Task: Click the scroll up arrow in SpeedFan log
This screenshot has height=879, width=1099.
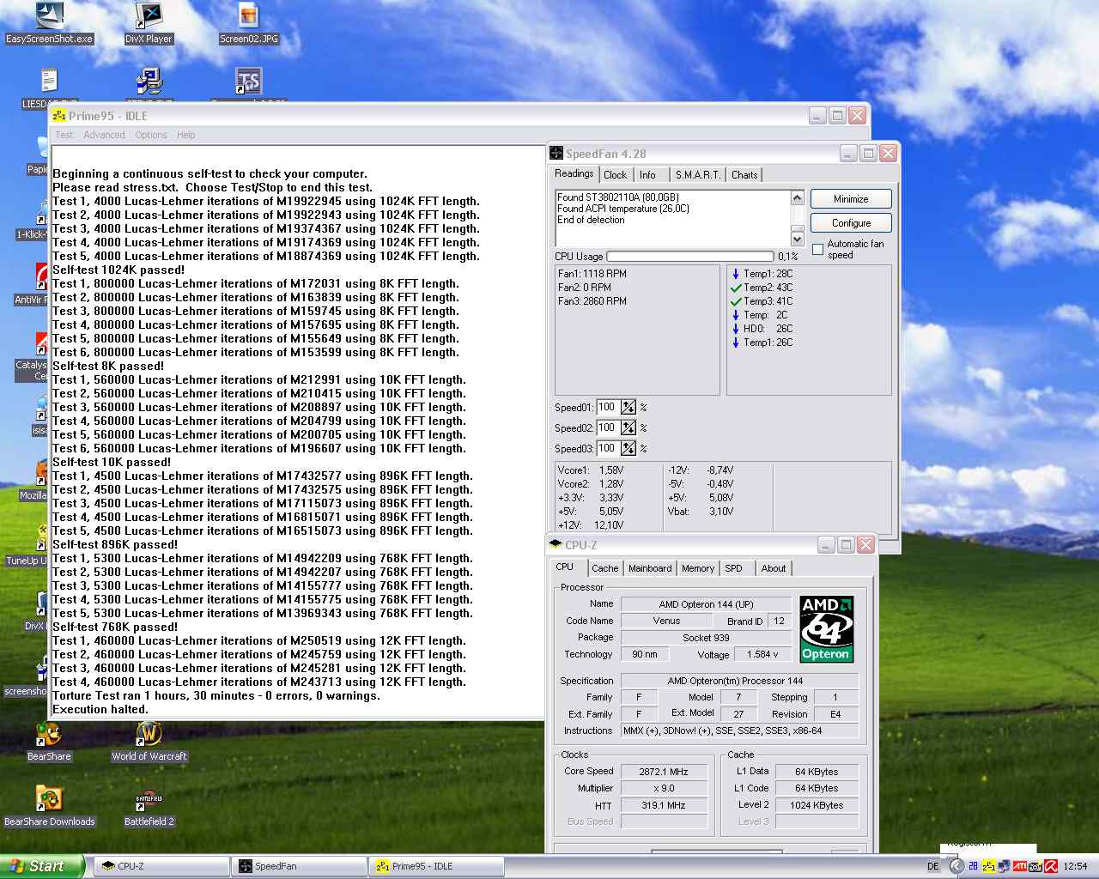Action: [797, 198]
